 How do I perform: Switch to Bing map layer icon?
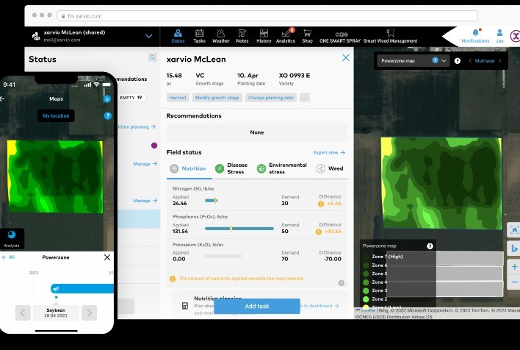coord(514,249)
